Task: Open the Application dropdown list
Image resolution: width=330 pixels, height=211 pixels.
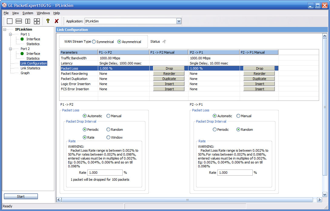Action: point(179,21)
